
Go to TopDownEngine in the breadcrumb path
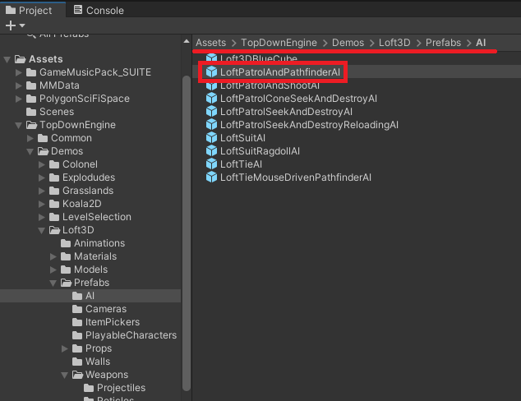coord(279,43)
